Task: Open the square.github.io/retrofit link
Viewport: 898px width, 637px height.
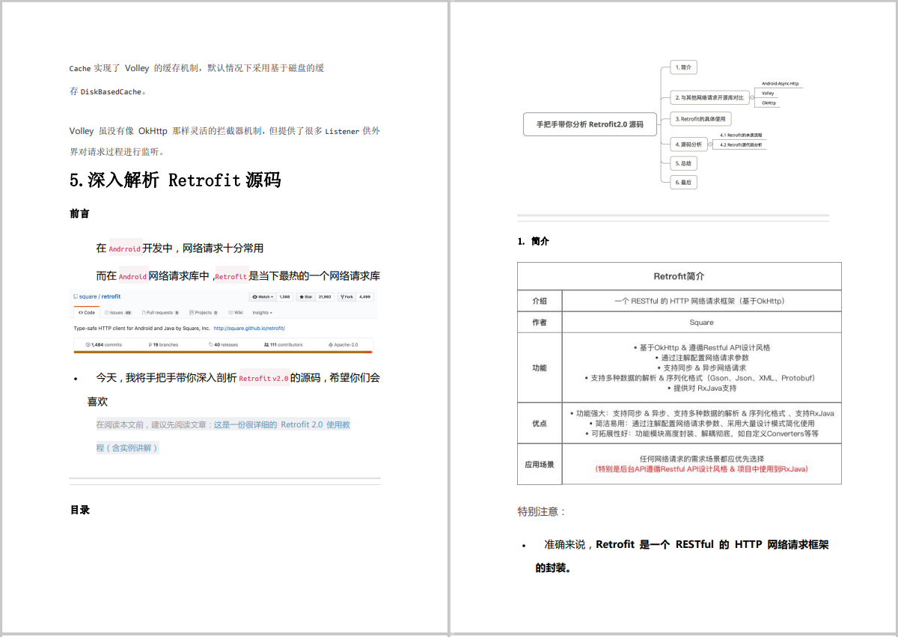Action: pos(249,328)
